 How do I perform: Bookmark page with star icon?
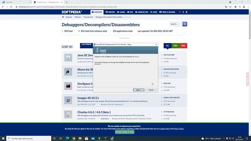tap(230, 7)
